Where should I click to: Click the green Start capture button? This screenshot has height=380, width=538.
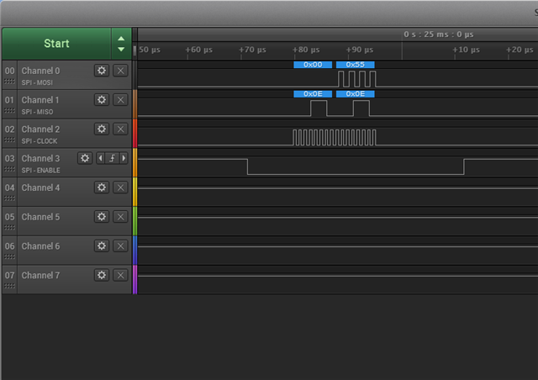point(56,44)
